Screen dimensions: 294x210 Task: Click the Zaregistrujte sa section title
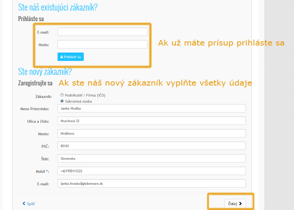[35, 83]
